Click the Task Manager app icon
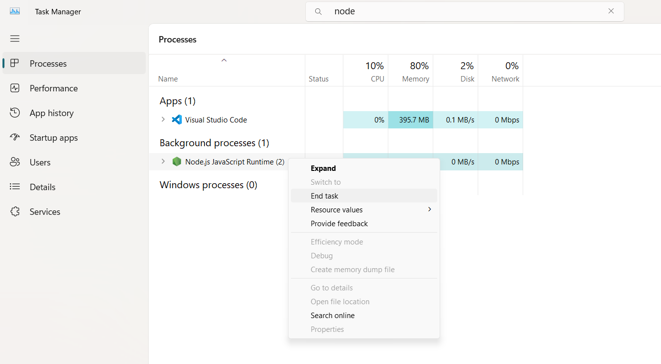 (x=15, y=11)
